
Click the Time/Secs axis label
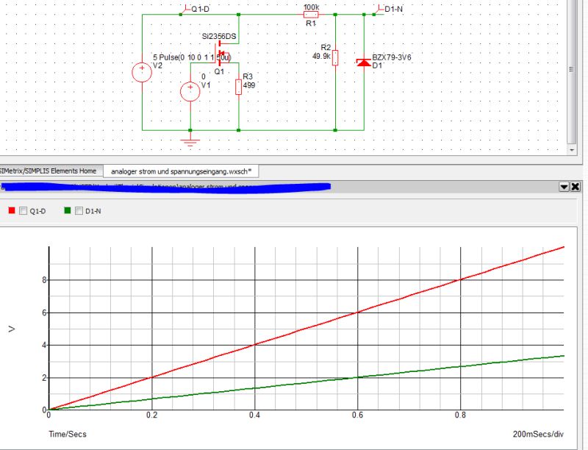click(x=66, y=434)
